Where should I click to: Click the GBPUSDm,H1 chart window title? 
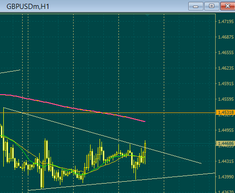28,7
